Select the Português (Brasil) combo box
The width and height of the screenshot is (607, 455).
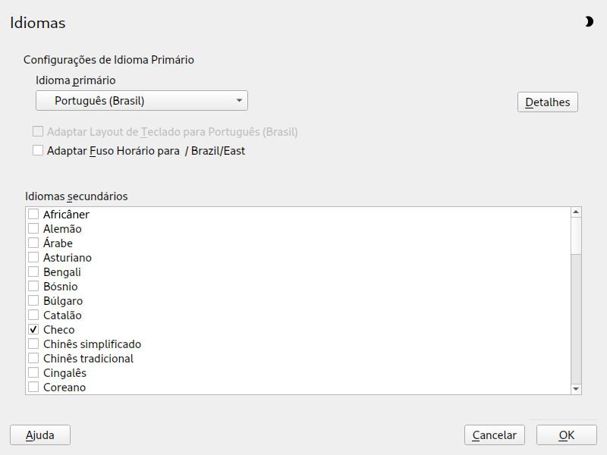click(142, 101)
